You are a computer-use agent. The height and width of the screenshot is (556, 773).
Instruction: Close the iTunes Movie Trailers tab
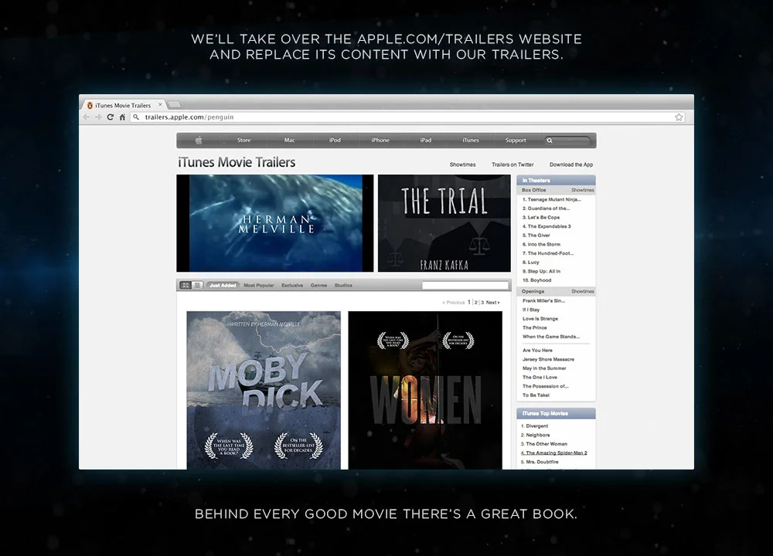pyautogui.click(x=160, y=104)
